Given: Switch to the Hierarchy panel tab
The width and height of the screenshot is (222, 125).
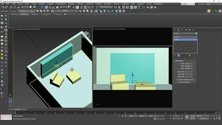Looking at the screenshot, I should [182, 30].
